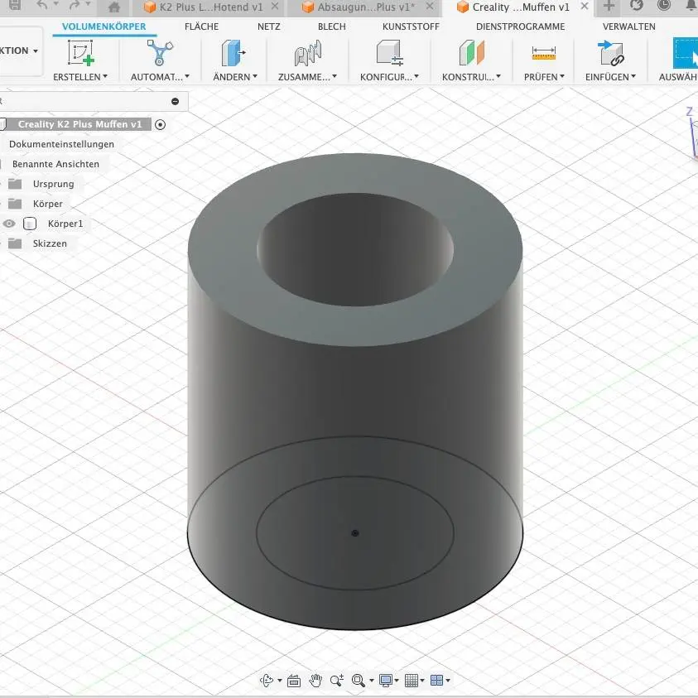Select the Press Pull icon above Ändern
This screenshot has width=698, height=698.
coord(234,54)
